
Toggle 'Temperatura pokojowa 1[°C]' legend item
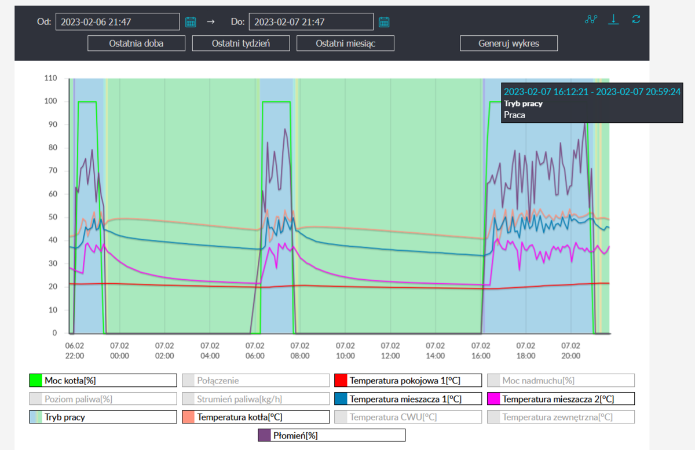(x=408, y=381)
